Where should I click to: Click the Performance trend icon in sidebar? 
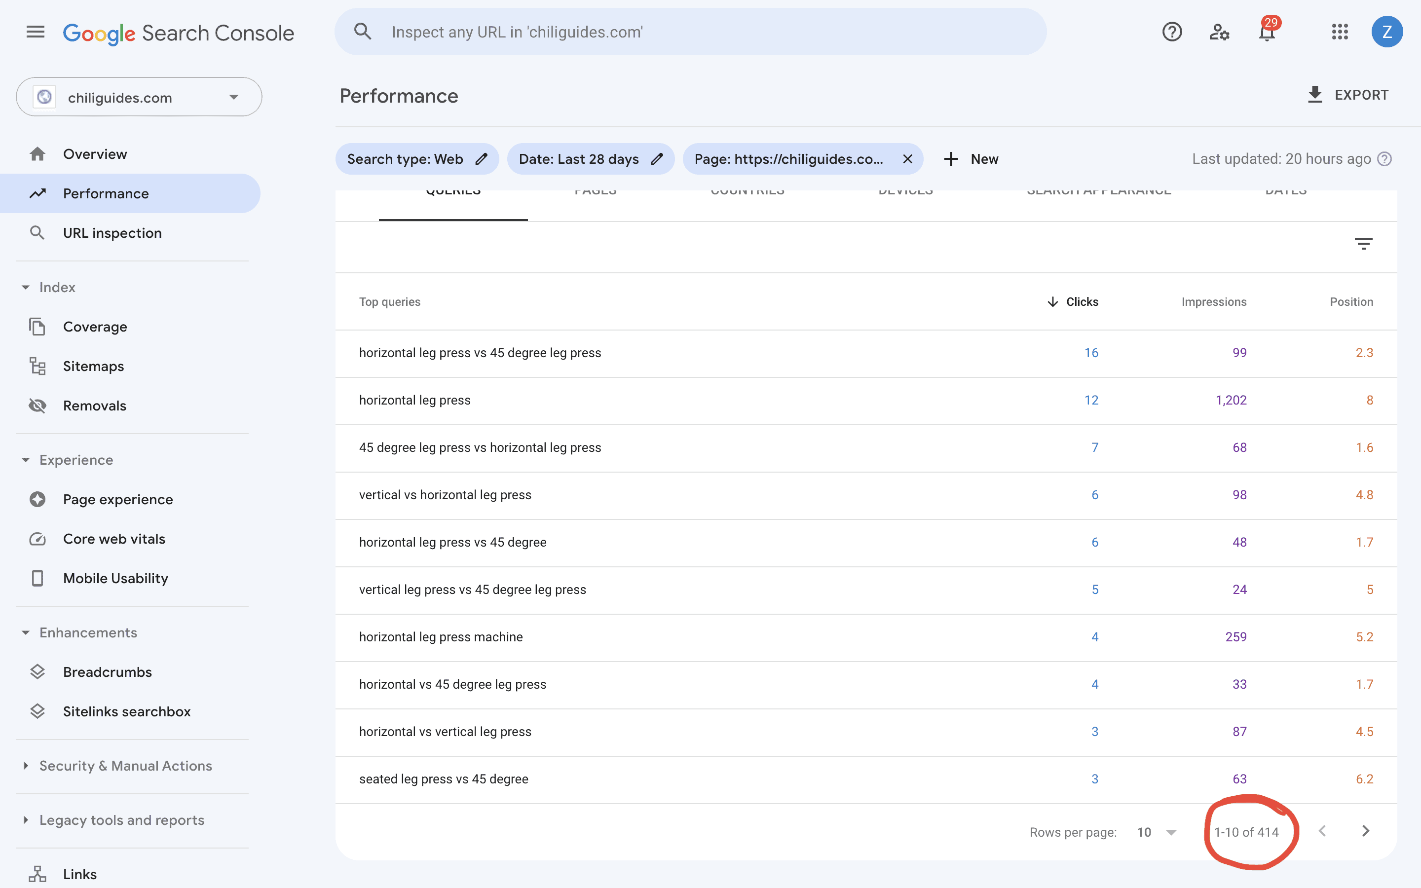click(37, 193)
